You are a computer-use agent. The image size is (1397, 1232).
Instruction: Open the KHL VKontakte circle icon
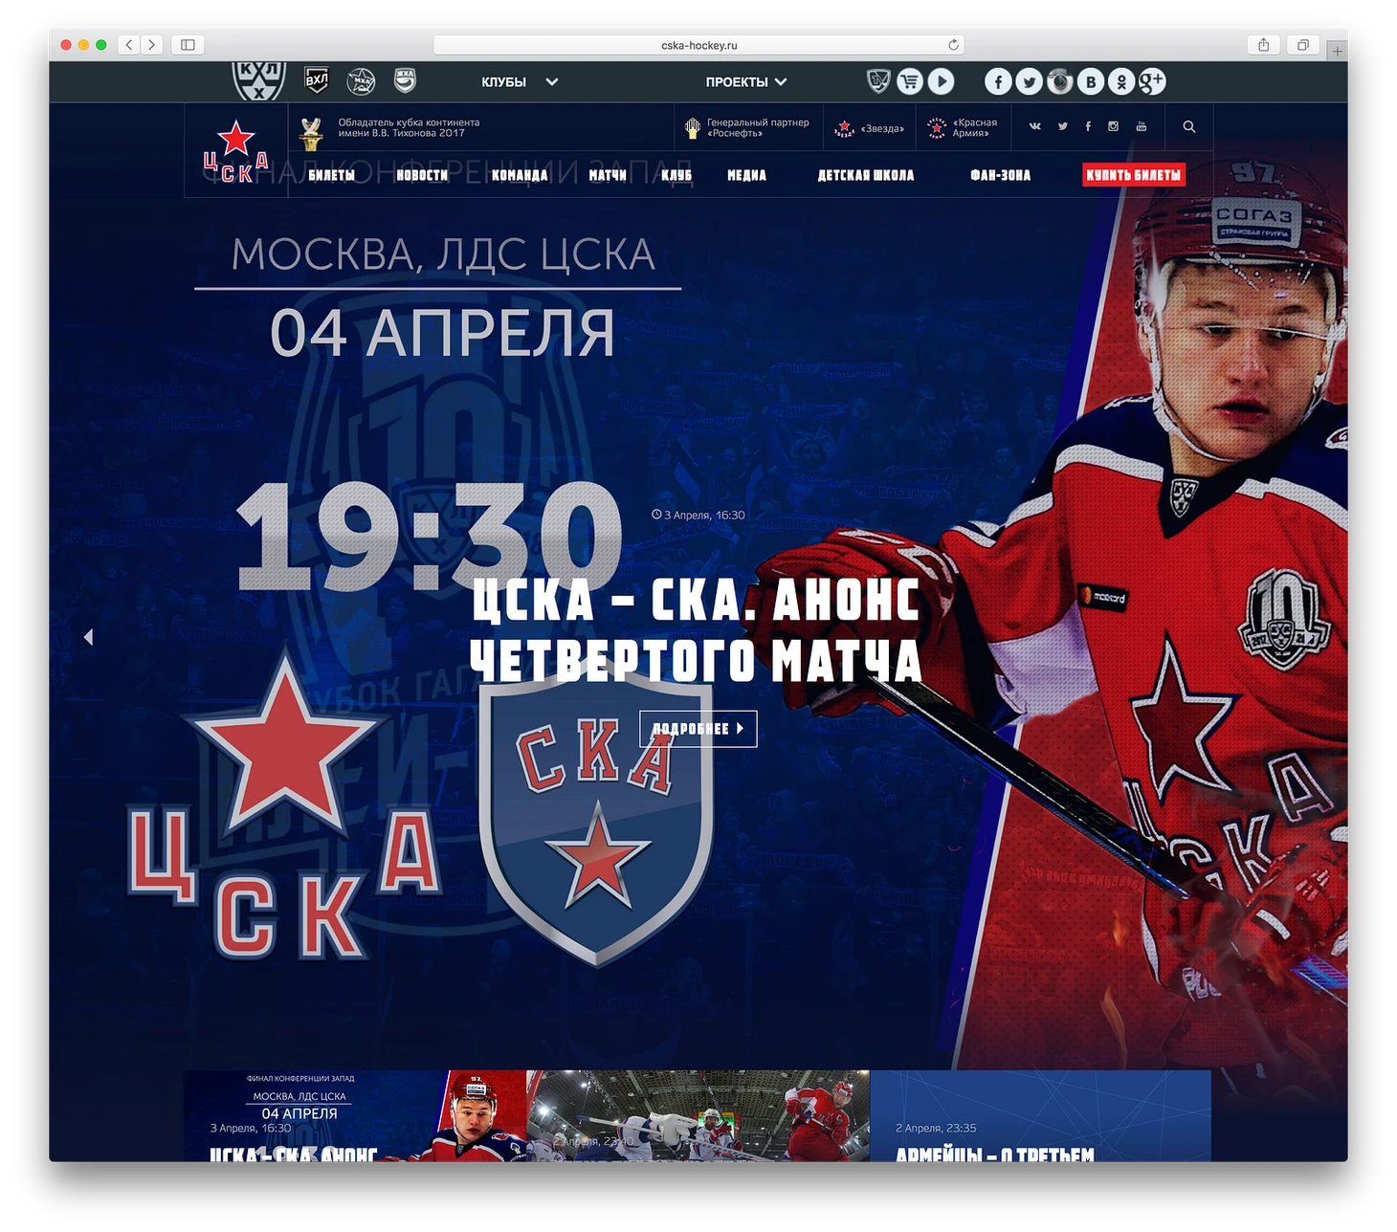(x=1091, y=81)
